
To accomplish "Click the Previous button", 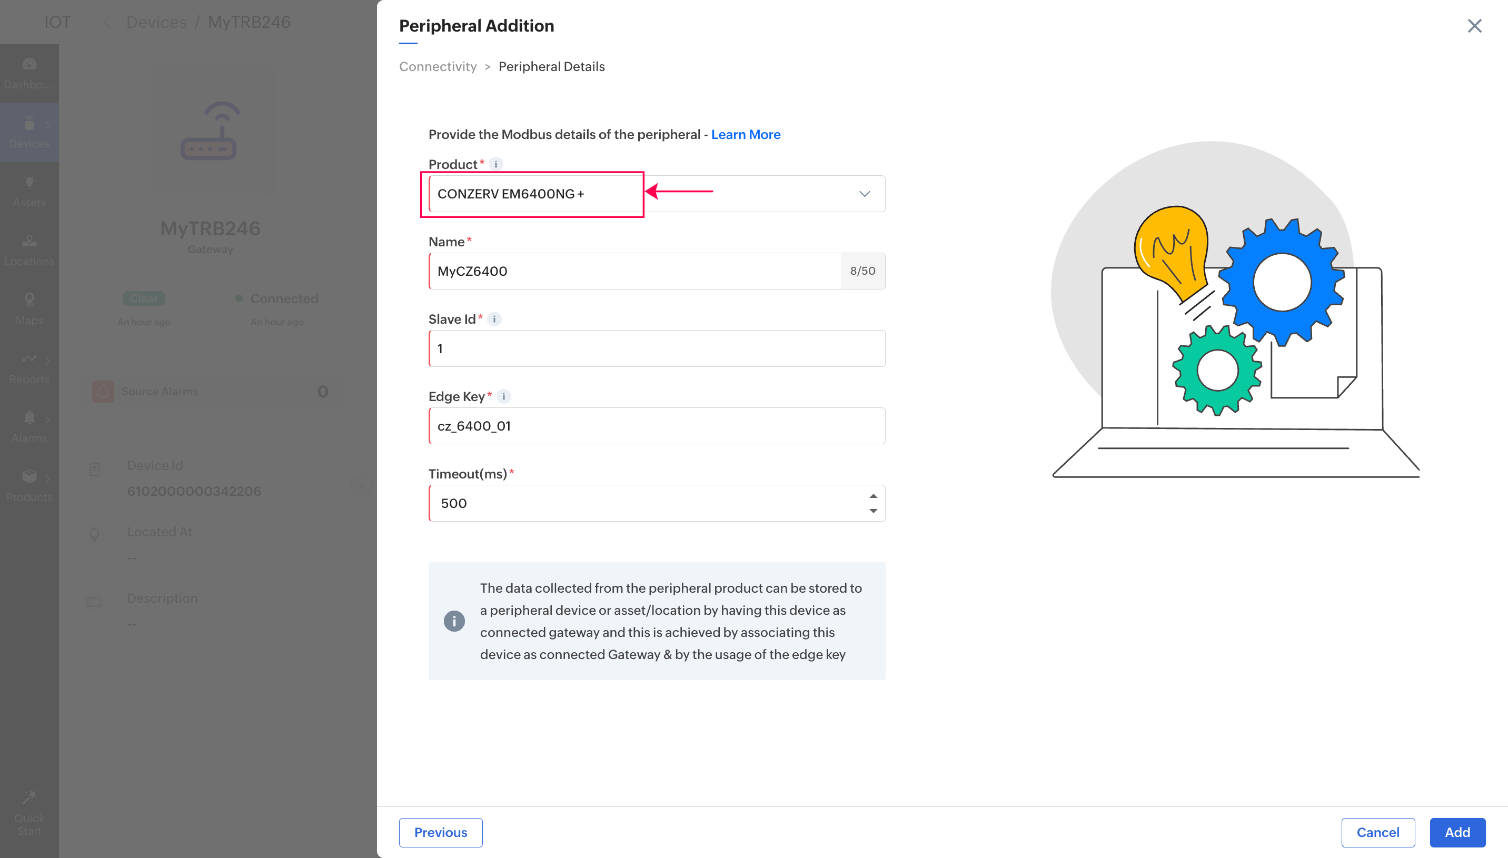I will (x=440, y=832).
